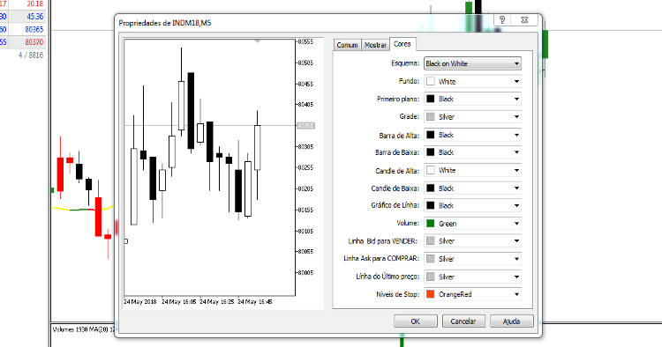Open the Esquema scheme combo box

click(472, 63)
